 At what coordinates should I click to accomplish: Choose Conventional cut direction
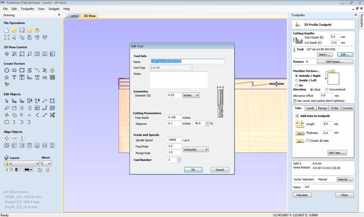(327, 90)
